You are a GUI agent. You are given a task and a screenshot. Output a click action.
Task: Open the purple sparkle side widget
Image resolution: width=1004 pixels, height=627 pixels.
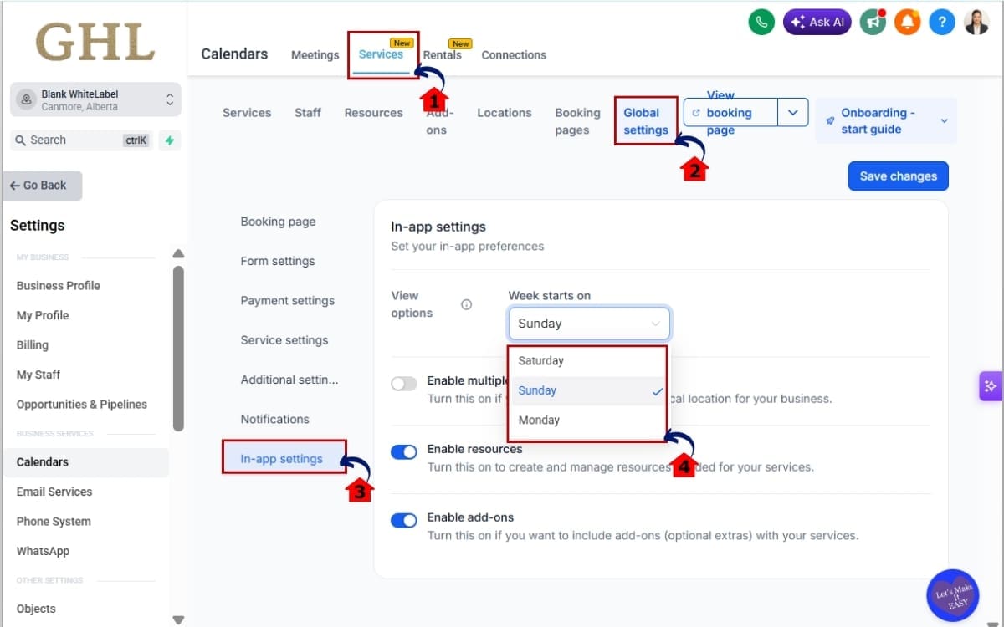[991, 386]
